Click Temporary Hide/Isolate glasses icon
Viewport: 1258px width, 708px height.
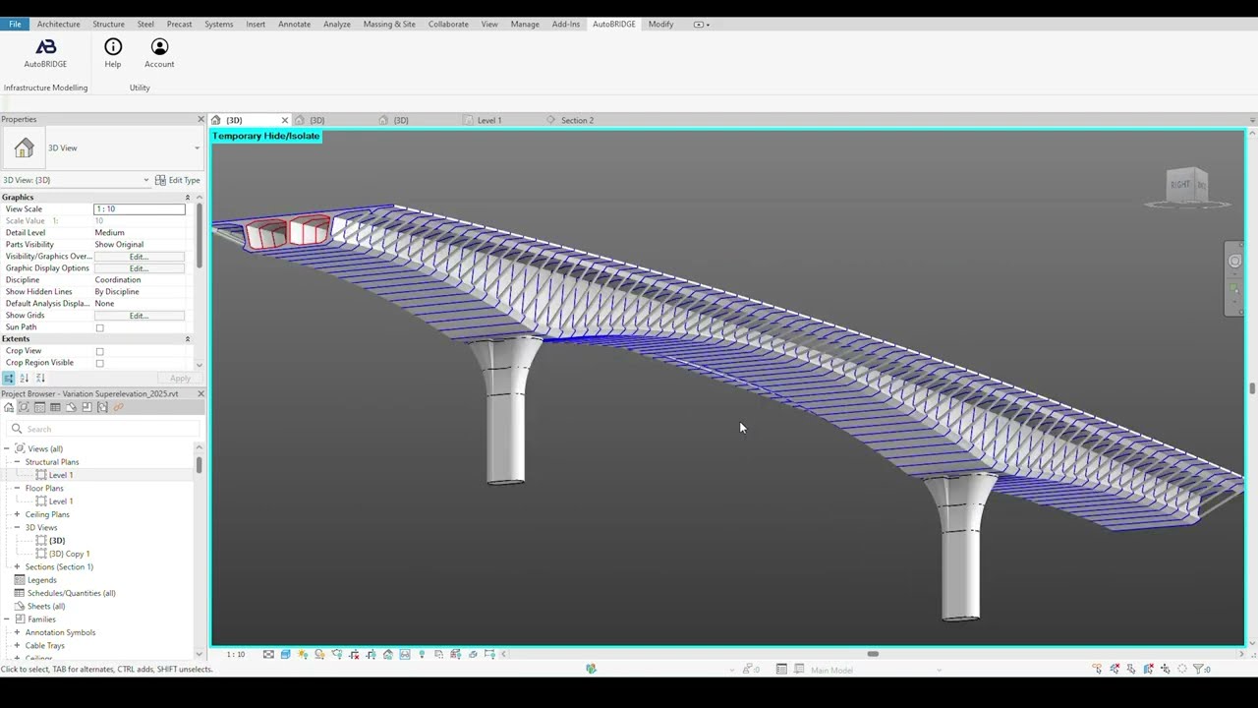405,654
